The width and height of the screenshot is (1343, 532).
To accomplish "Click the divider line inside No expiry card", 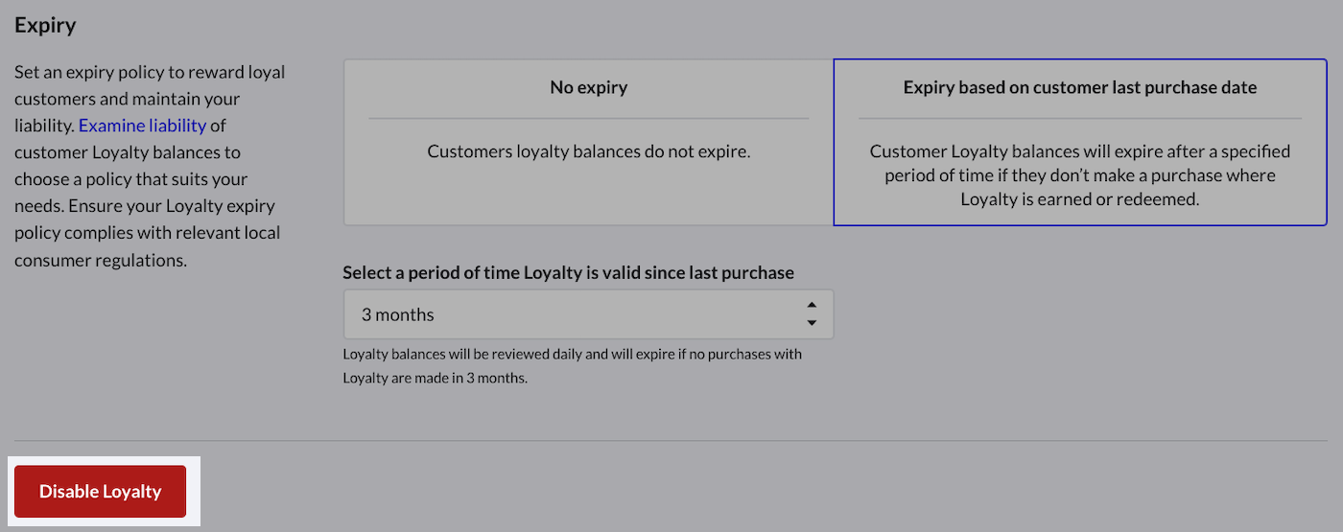I will pyautogui.click(x=588, y=118).
